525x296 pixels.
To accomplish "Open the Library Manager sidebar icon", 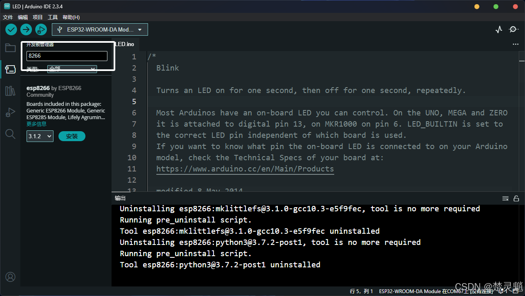I will point(10,91).
